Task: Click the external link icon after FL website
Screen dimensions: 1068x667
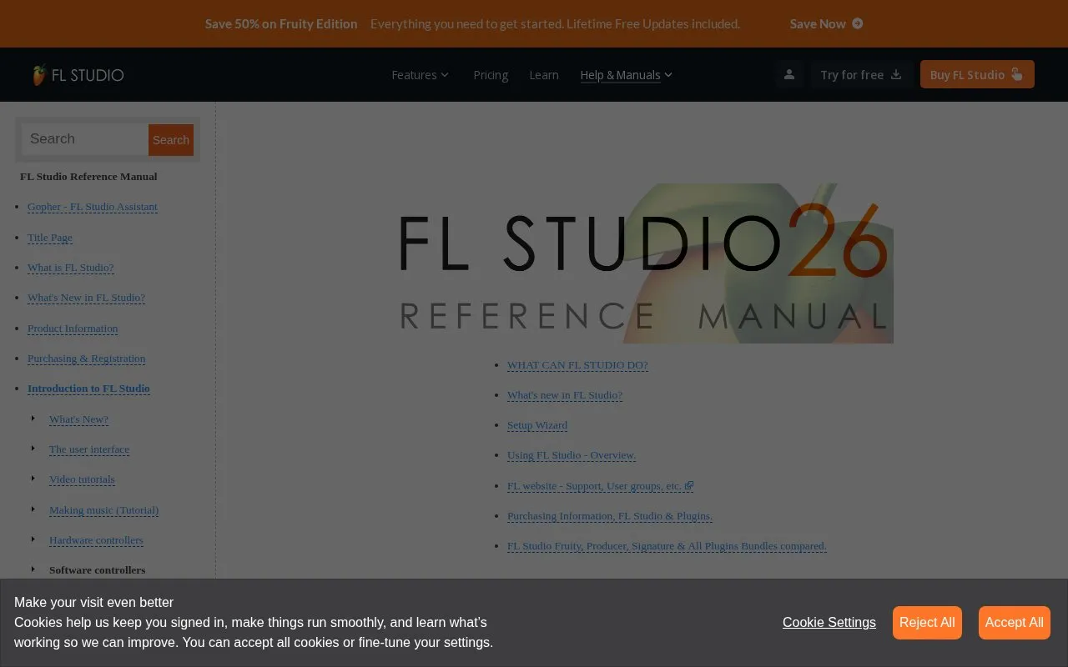Action: pos(689,485)
